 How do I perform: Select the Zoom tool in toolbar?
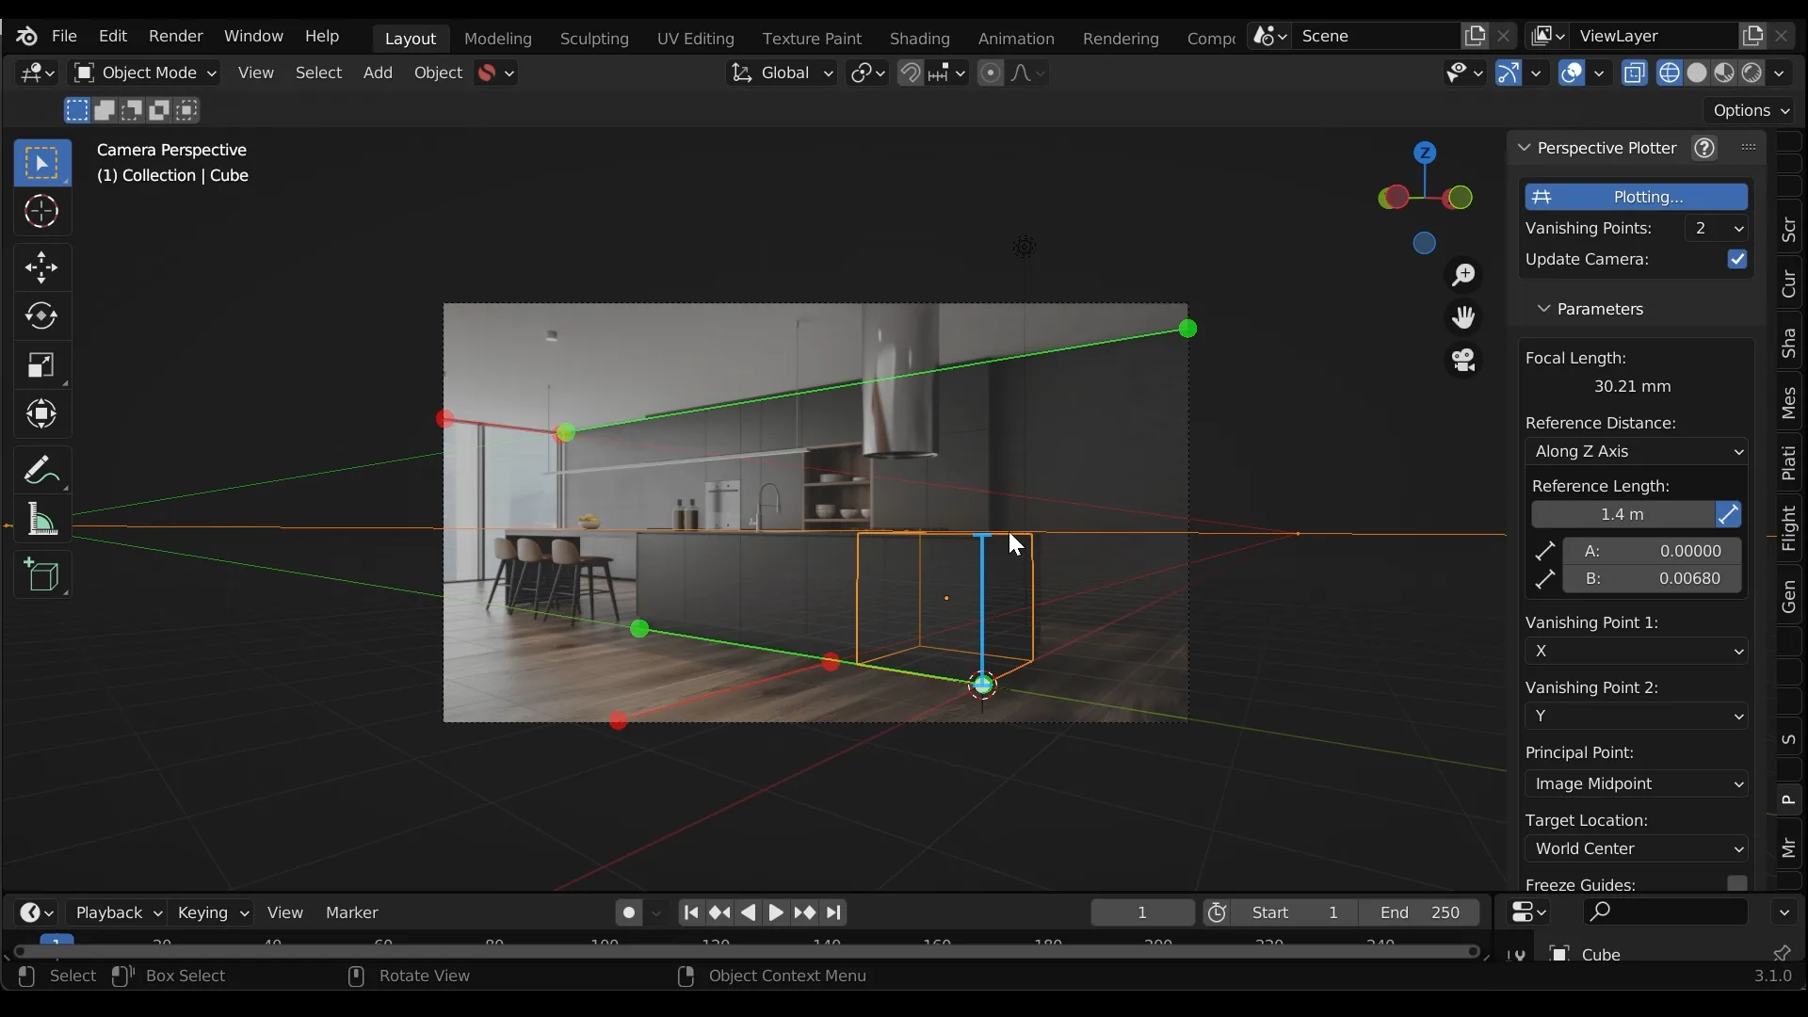coord(1464,273)
